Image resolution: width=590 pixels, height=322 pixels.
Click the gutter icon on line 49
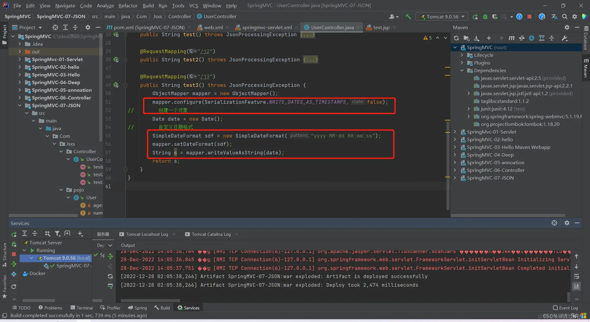[x=116, y=85]
